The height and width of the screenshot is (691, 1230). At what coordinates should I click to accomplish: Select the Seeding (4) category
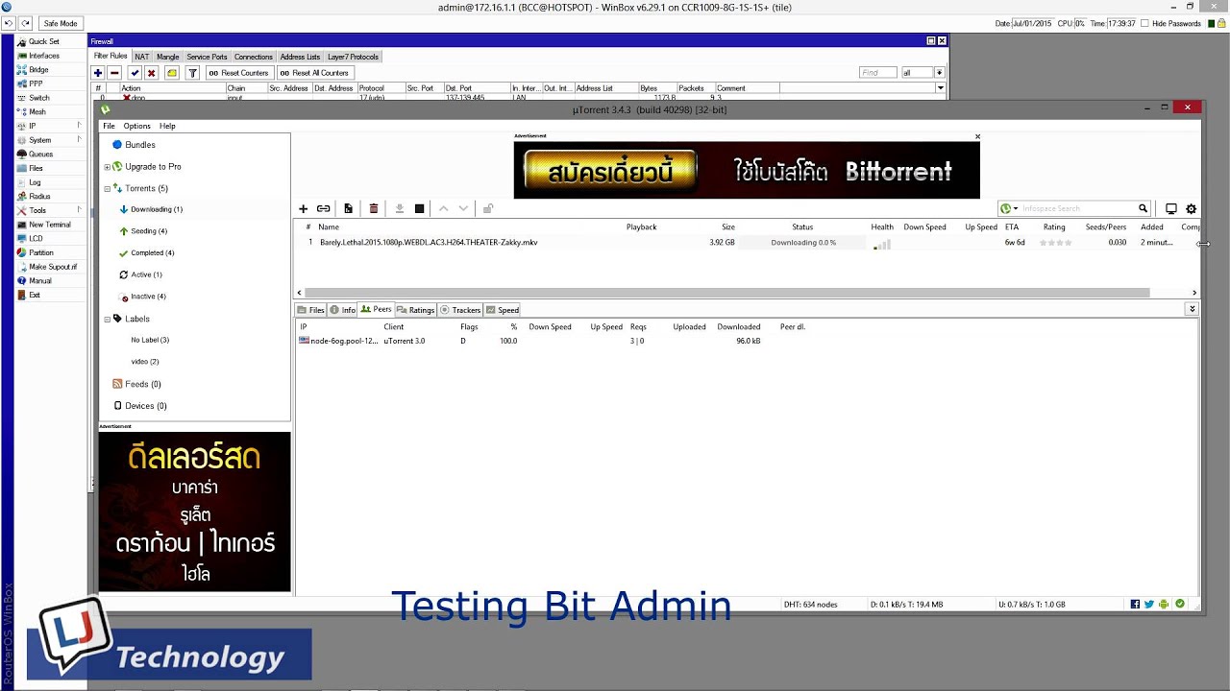pyautogui.click(x=149, y=231)
